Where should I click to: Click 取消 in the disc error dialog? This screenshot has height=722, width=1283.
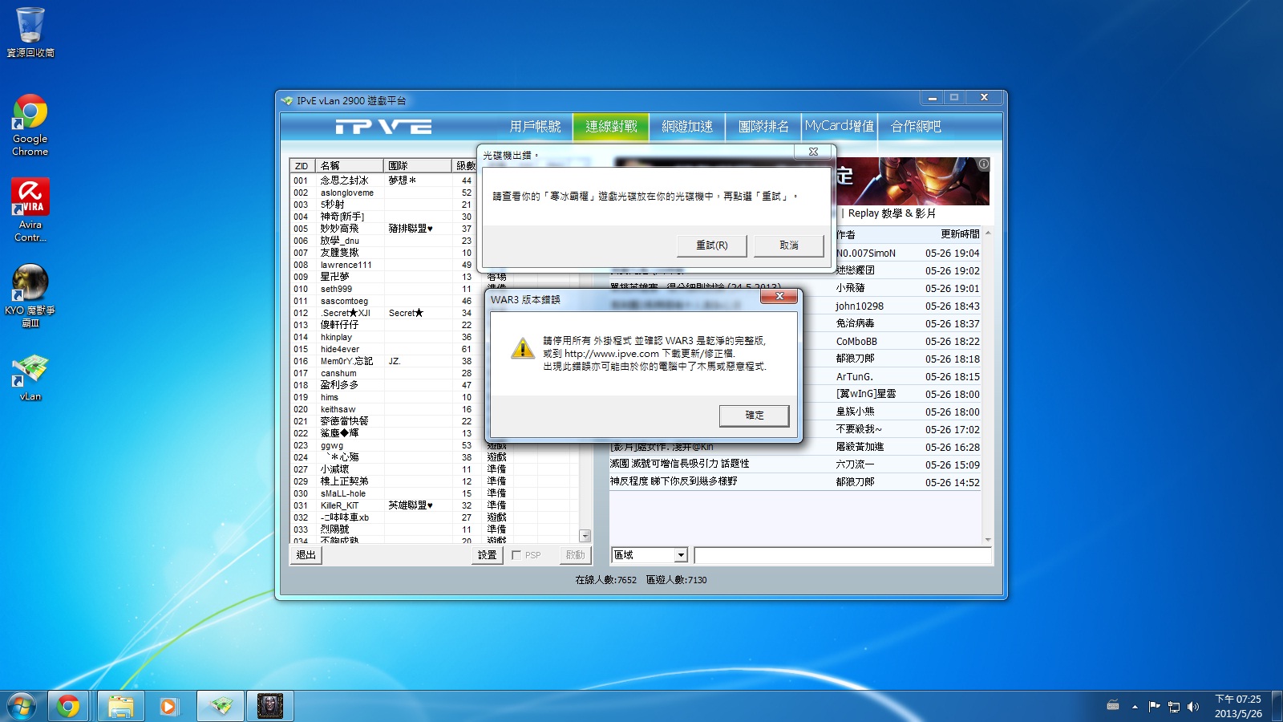[789, 245]
